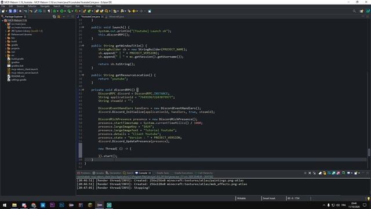Click Remove Launch X icon in console
Viewport: 371px width, 209px height.
pos(310,173)
